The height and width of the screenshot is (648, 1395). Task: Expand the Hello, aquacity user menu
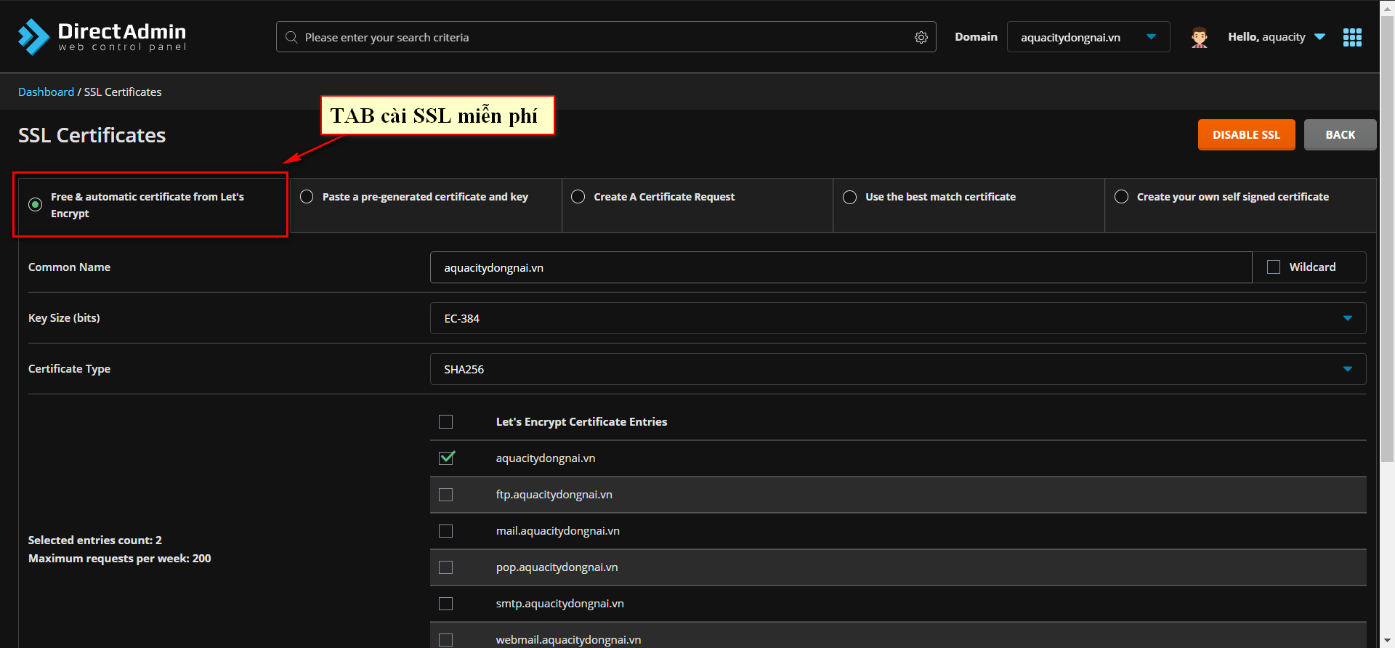pyautogui.click(x=1277, y=37)
